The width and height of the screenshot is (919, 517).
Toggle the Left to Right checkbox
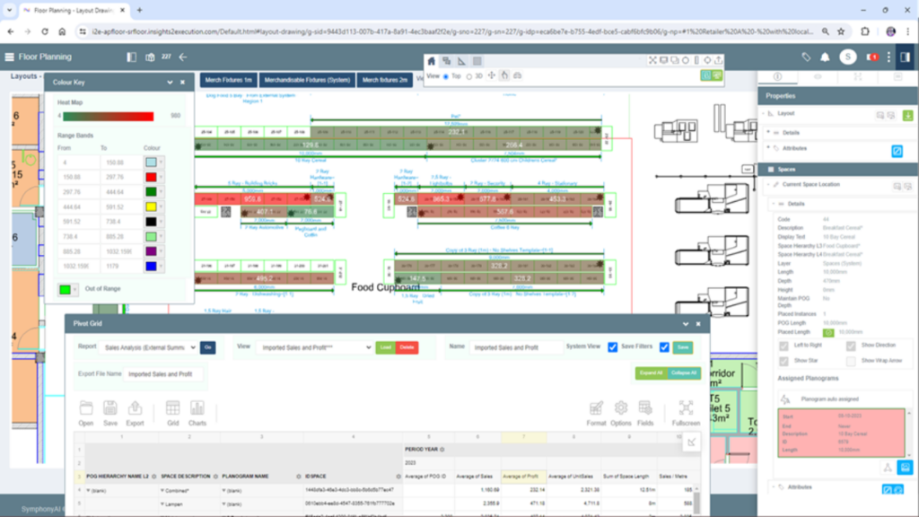click(x=784, y=346)
